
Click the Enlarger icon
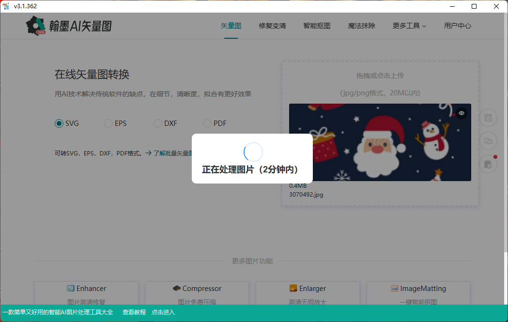(x=293, y=289)
